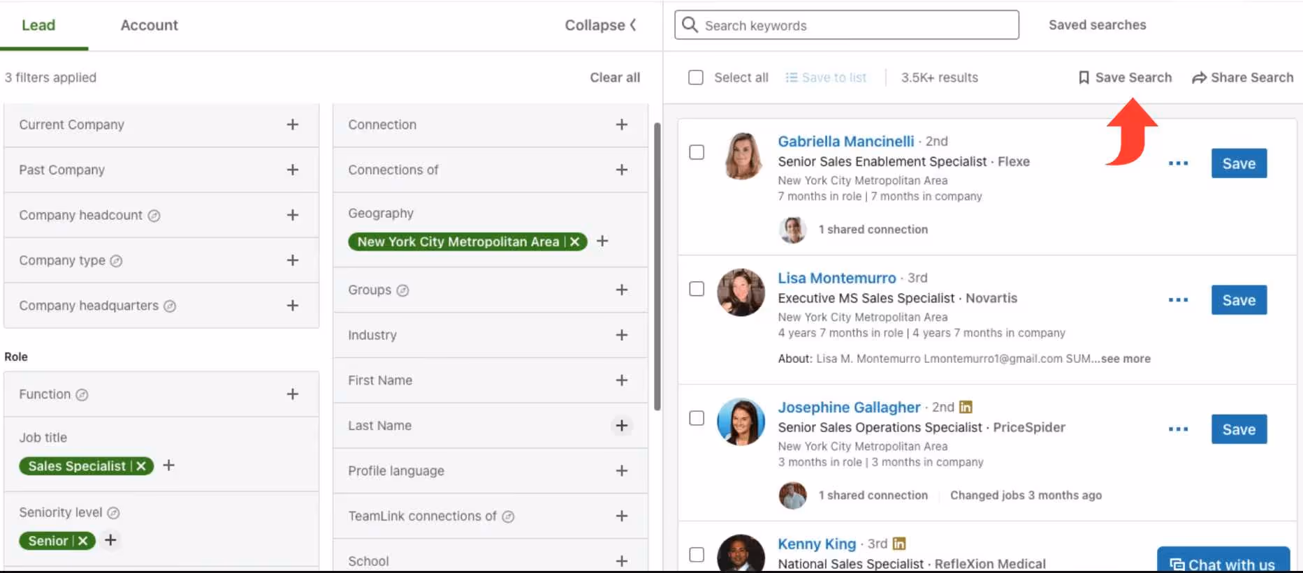Viewport: 1303px width, 573px height.
Task: Click the Company type info icon
Action: (x=116, y=261)
